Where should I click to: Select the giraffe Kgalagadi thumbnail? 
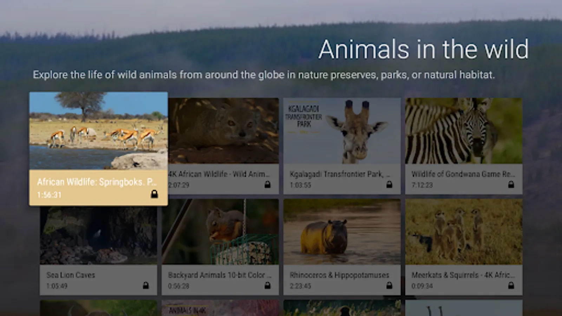[x=342, y=131]
